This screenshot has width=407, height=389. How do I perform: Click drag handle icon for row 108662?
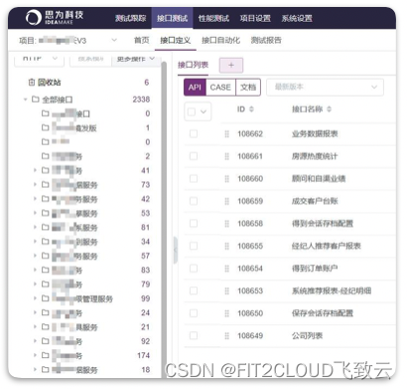[x=226, y=134]
